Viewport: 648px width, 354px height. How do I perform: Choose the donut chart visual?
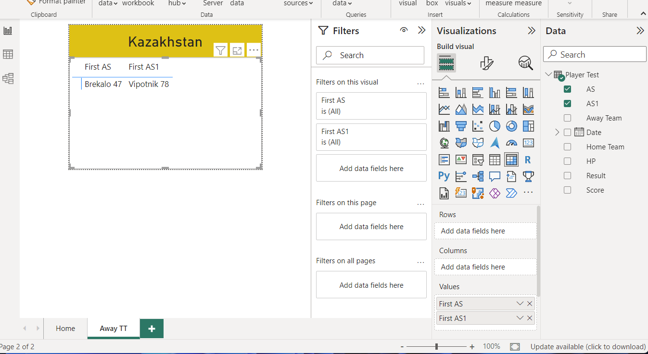pos(511,126)
